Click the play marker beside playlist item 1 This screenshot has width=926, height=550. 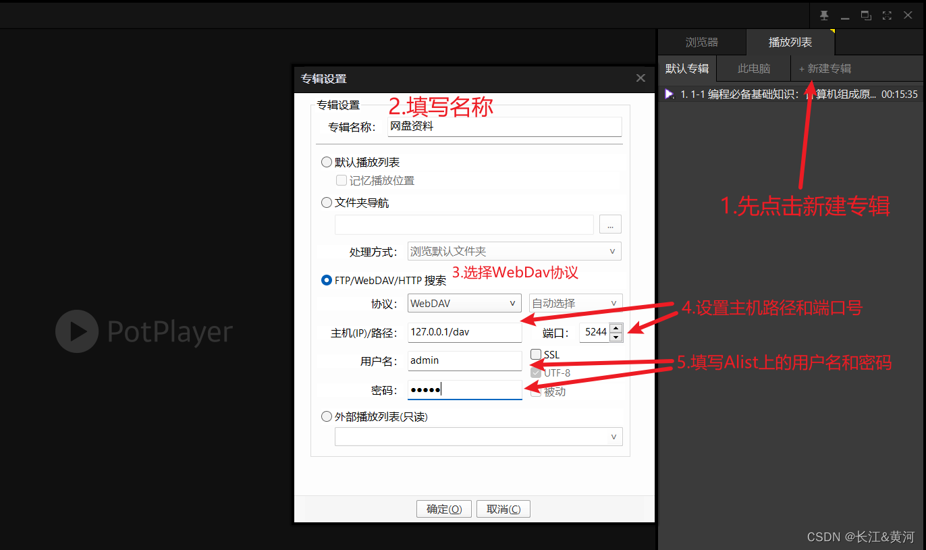[x=669, y=94]
